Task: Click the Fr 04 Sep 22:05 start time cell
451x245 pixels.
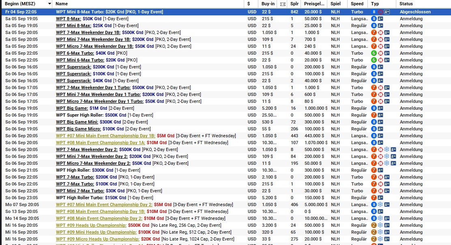Action: point(21,12)
